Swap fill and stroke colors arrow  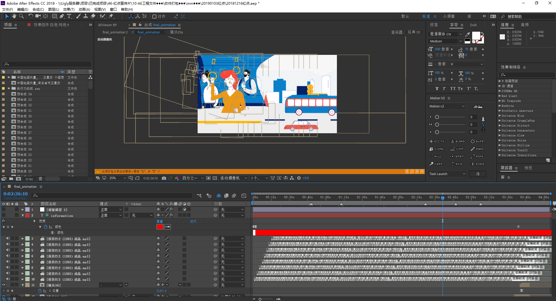coord(482,34)
